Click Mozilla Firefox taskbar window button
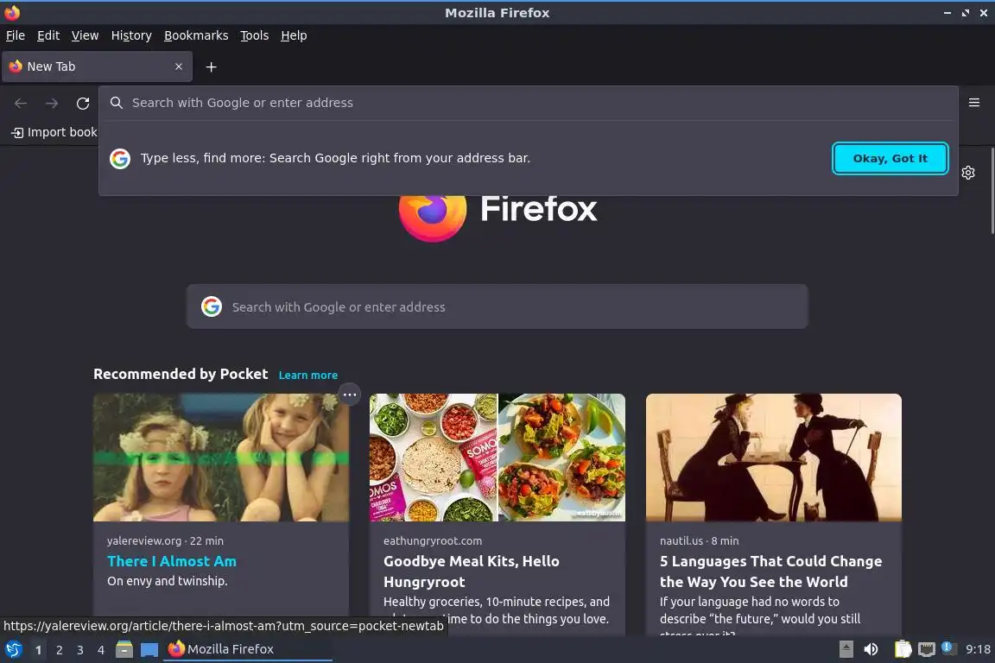The width and height of the screenshot is (995, 663). click(248, 649)
